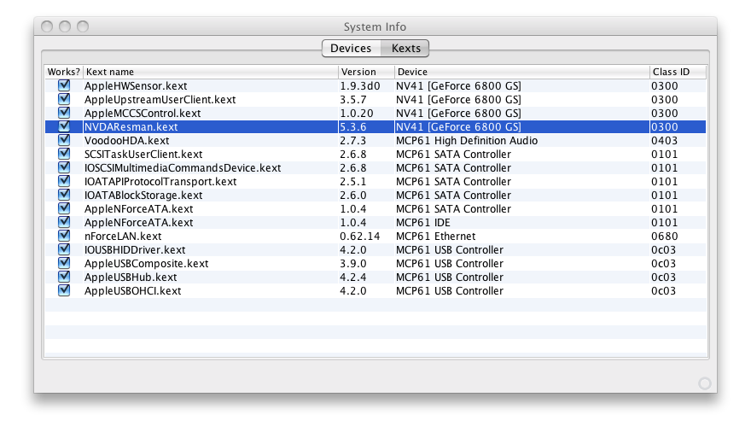The height and width of the screenshot is (444, 751).
Task: Sort by the Works? column header
Action: [64, 72]
